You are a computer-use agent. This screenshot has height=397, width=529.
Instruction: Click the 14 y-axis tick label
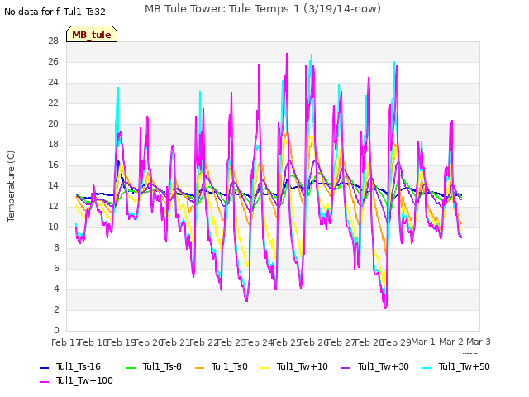[54, 185]
